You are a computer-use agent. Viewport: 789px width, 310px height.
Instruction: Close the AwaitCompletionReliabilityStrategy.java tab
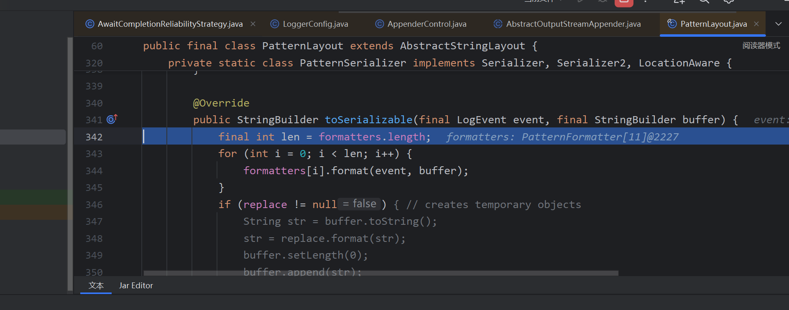point(253,24)
